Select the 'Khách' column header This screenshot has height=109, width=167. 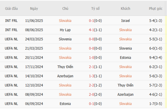click(x=125, y=8)
